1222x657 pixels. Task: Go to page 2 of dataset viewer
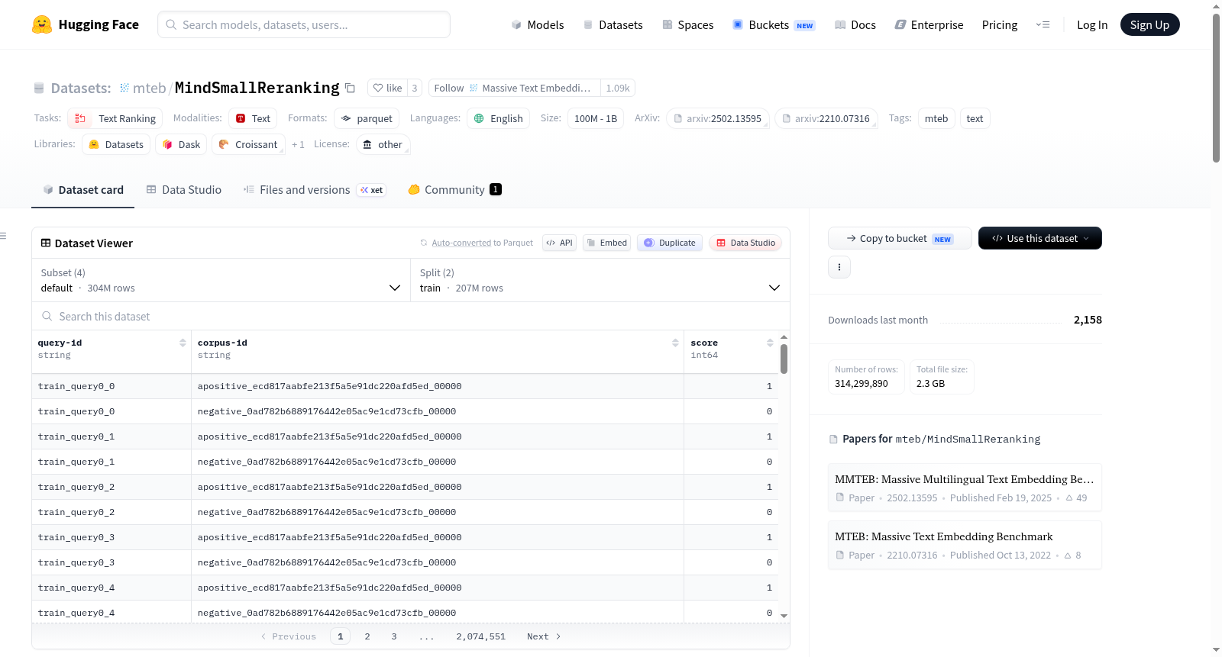pos(367,636)
